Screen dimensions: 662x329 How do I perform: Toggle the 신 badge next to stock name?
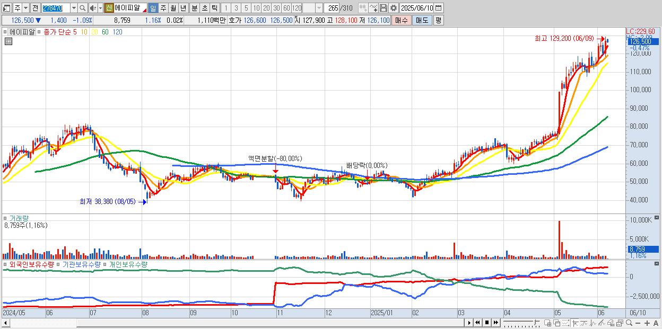click(x=109, y=8)
